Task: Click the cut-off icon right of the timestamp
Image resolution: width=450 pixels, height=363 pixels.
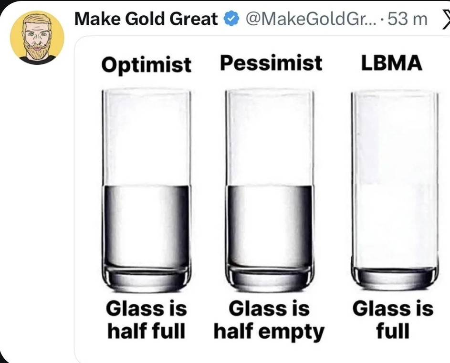Action: (x=445, y=19)
